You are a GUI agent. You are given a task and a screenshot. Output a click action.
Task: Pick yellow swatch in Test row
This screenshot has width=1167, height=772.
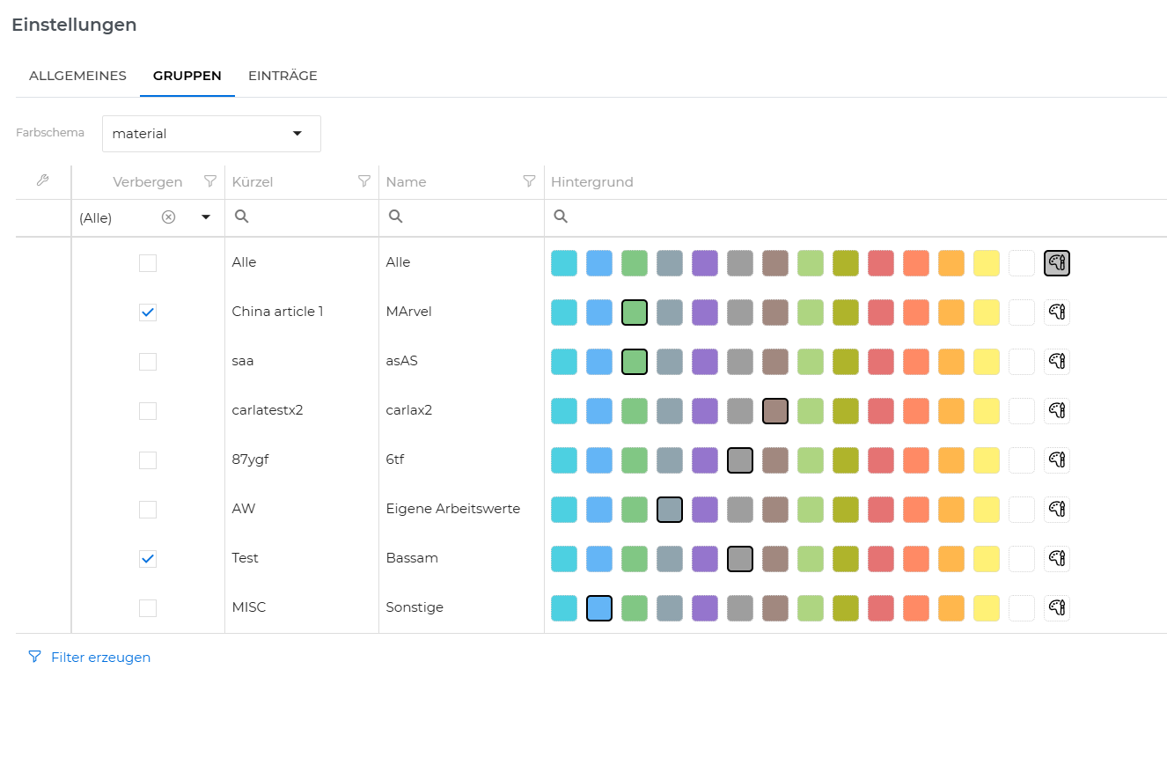tap(987, 559)
